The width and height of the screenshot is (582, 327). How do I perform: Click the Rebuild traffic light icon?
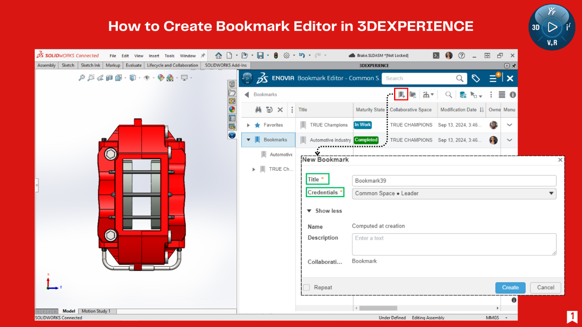[276, 55]
